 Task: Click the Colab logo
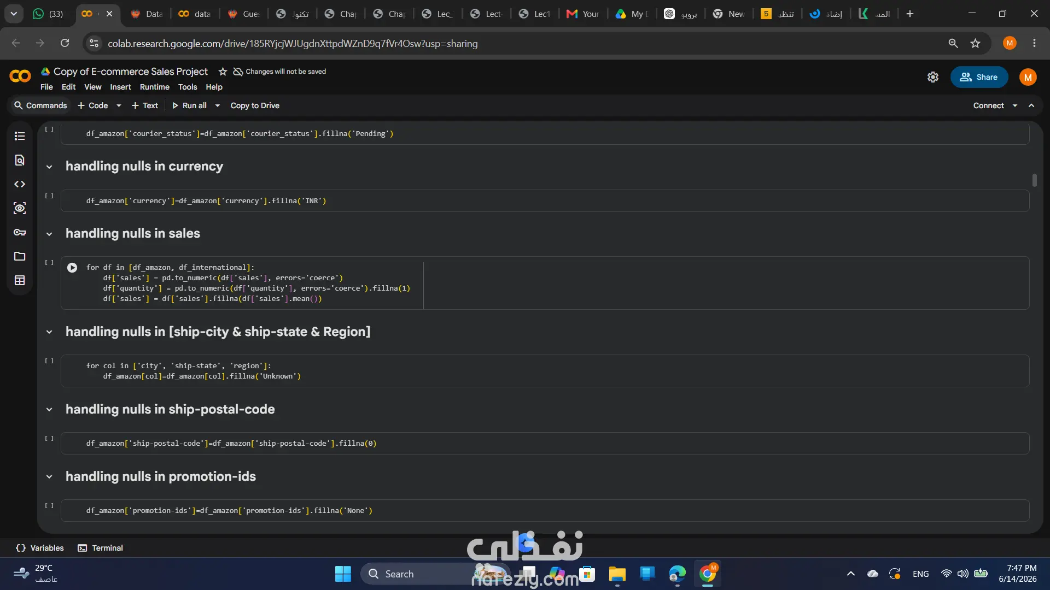point(20,76)
